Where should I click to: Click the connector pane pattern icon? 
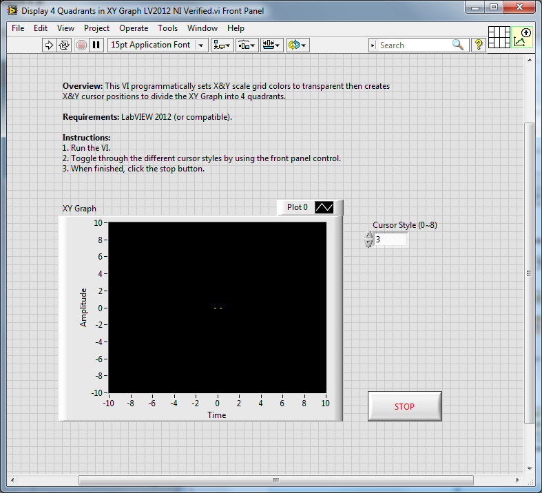point(499,37)
